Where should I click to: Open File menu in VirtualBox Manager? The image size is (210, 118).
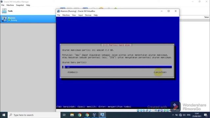pyautogui.click(x=3, y=5)
